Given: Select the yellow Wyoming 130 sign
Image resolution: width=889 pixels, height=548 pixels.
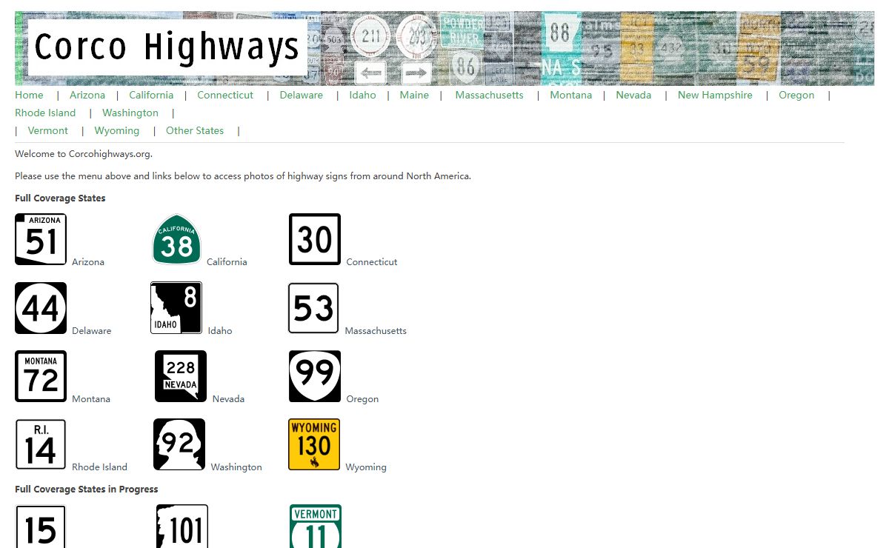Looking at the screenshot, I should tap(314, 444).
